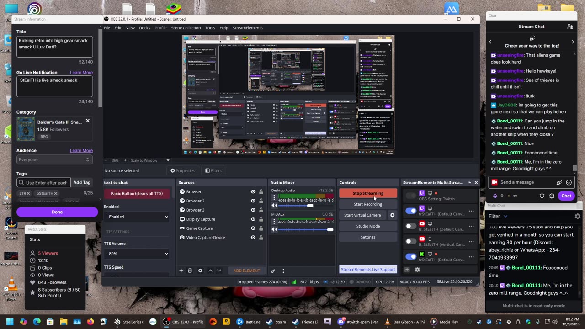Lock the Browser 2 source
This screenshot has height=329, width=585.
[x=261, y=201]
